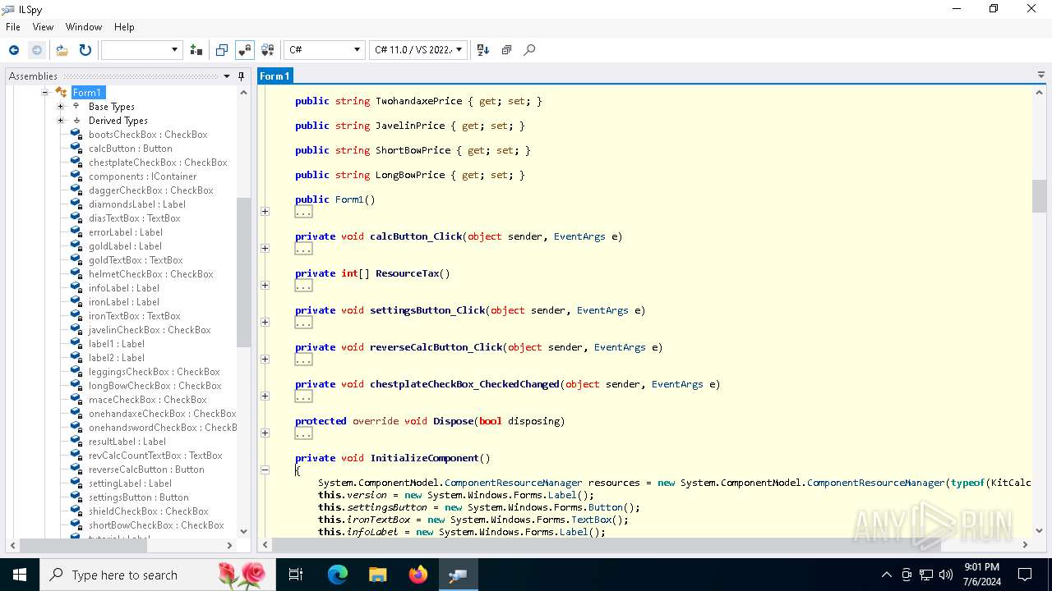Select diasTextBox : TextBox in tree

[x=135, y=218]
